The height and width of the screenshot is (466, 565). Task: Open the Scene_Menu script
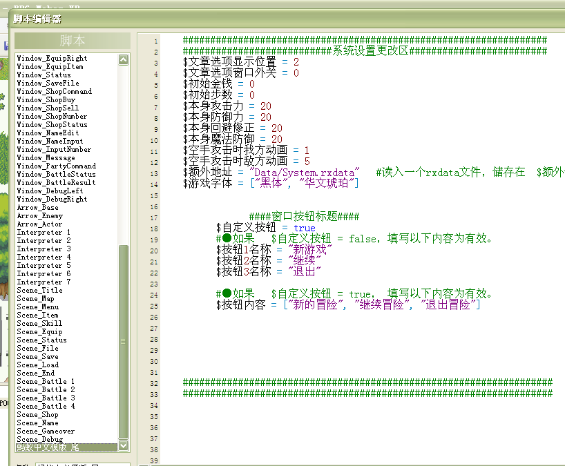click(x=37, y=307)
